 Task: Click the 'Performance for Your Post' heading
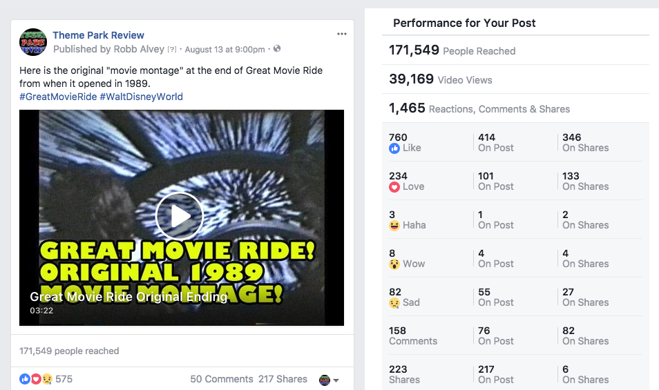[464, 23]
